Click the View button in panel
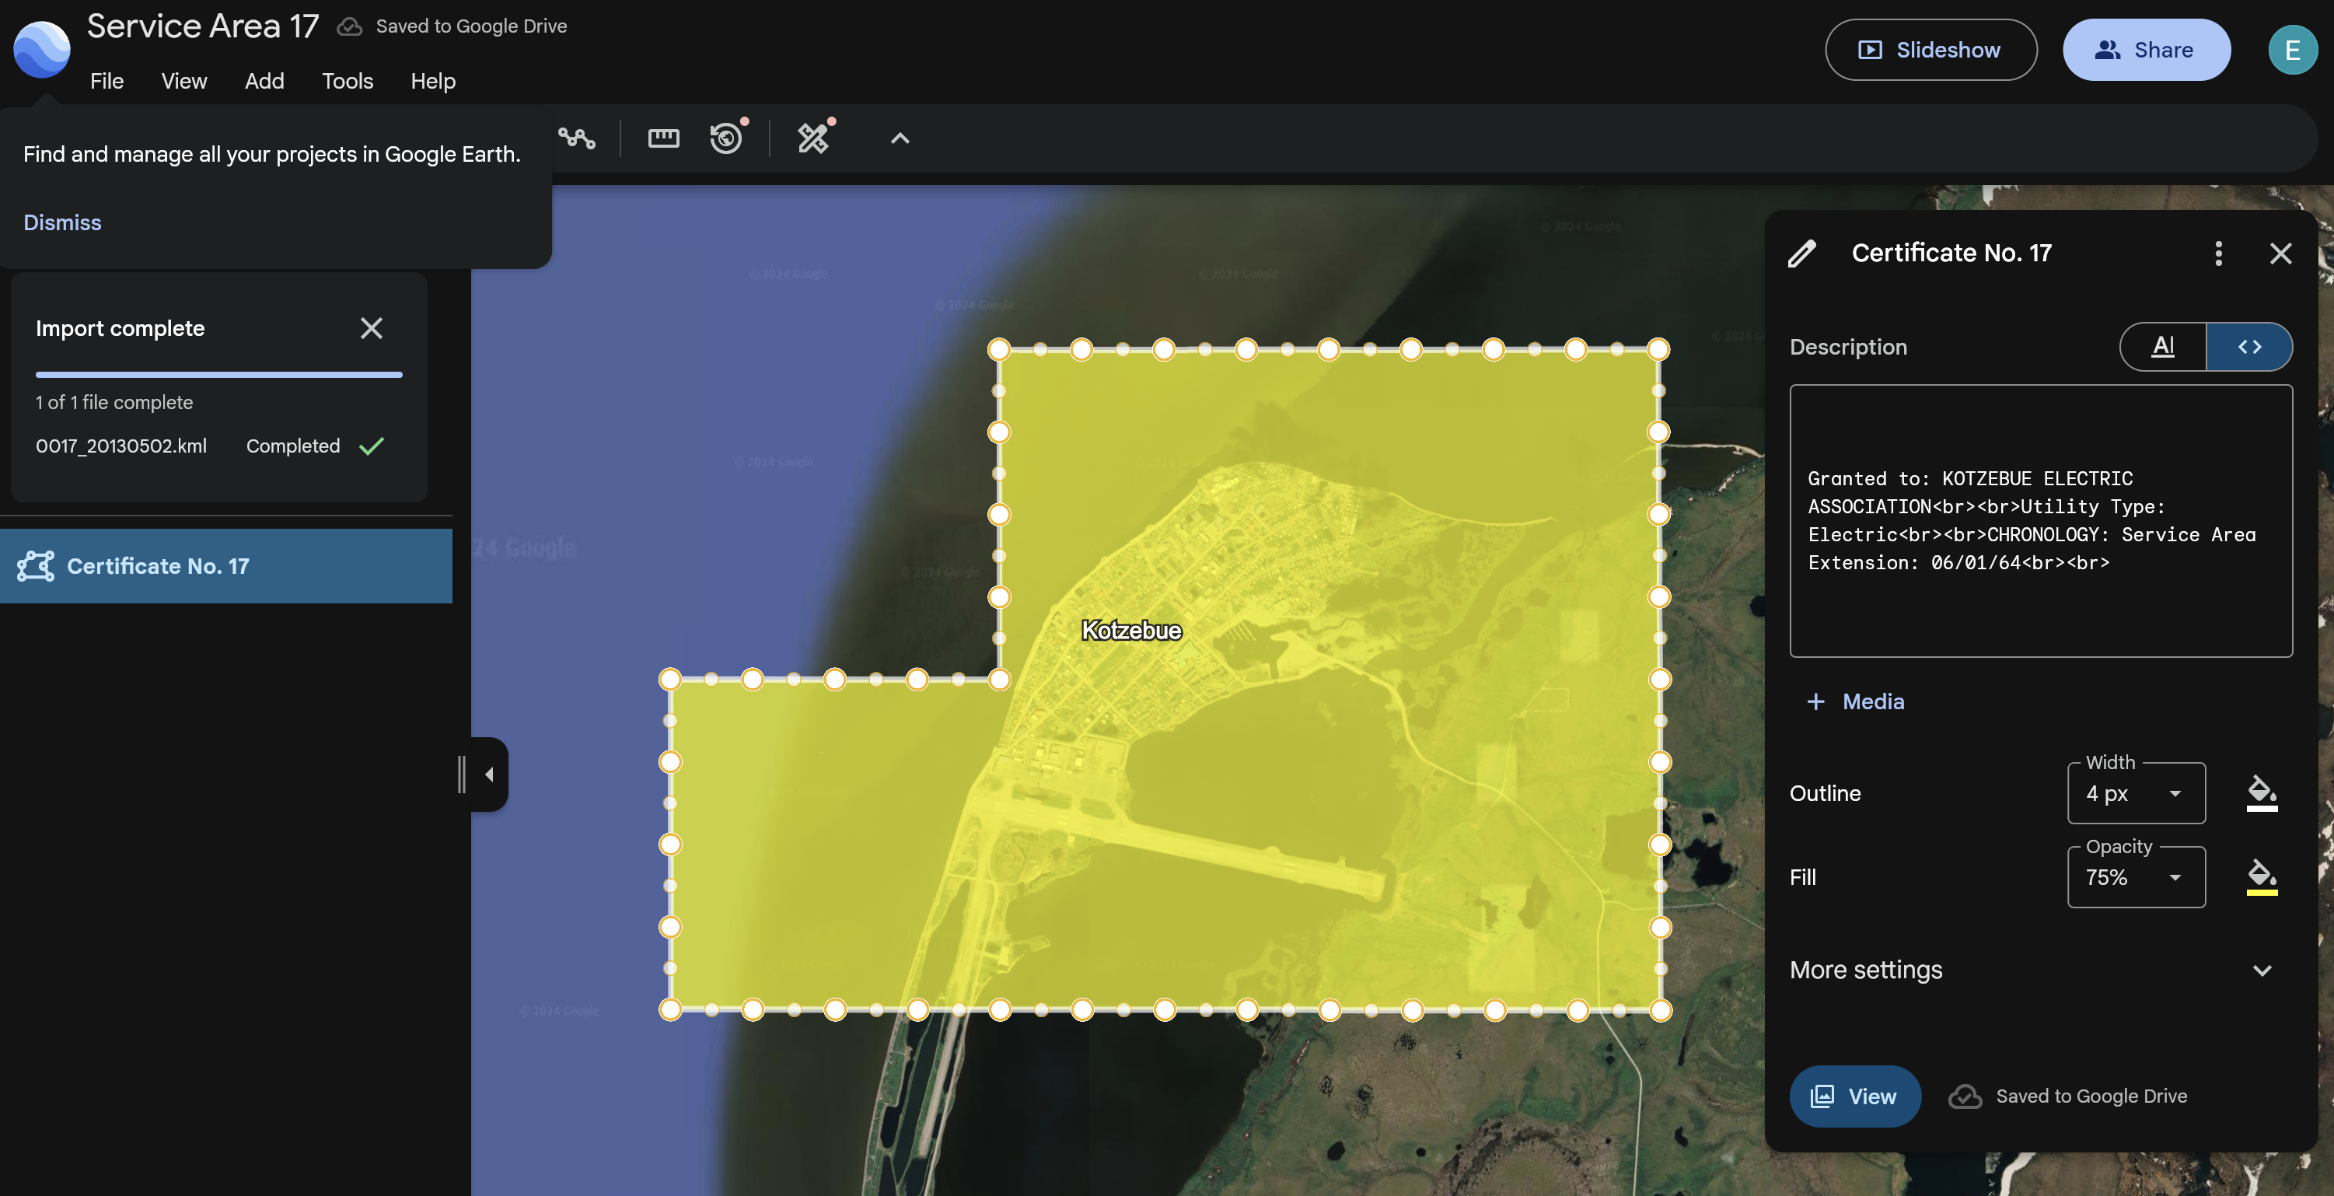This screenshot has height=1196, width=2334. point(1855,1096)
